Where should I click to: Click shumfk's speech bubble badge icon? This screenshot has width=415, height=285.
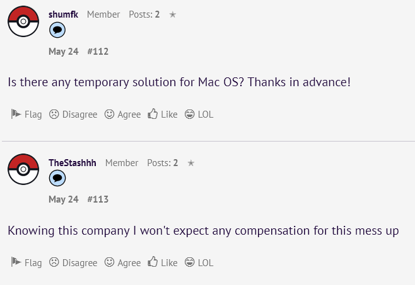click(x=57, y=30)
